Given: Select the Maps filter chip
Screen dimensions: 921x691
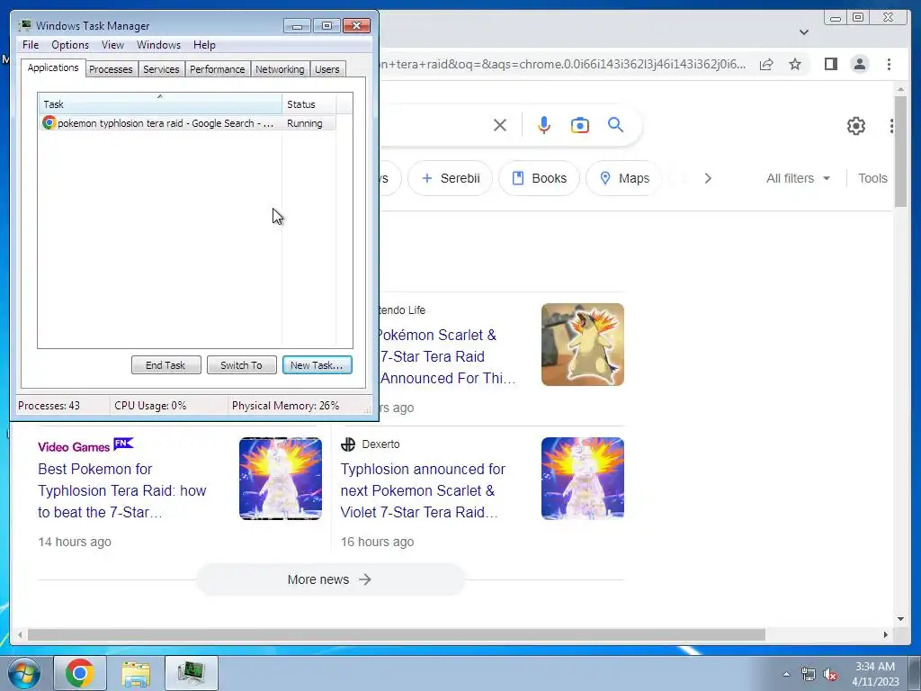Looking at the screenshot, I should [x=624, y=178].
